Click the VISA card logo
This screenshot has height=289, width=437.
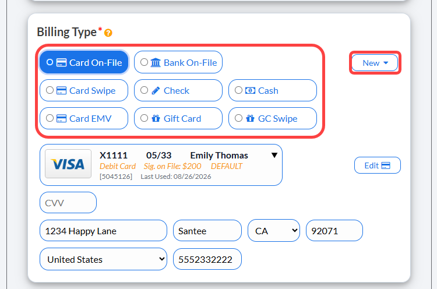pyautogui.click(x=68, y=164)
